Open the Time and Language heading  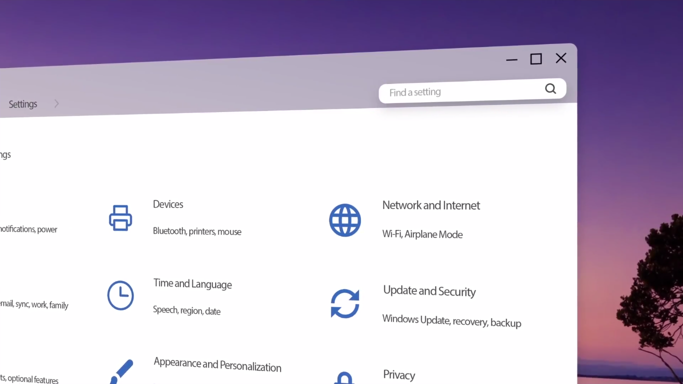click(192, 284)
